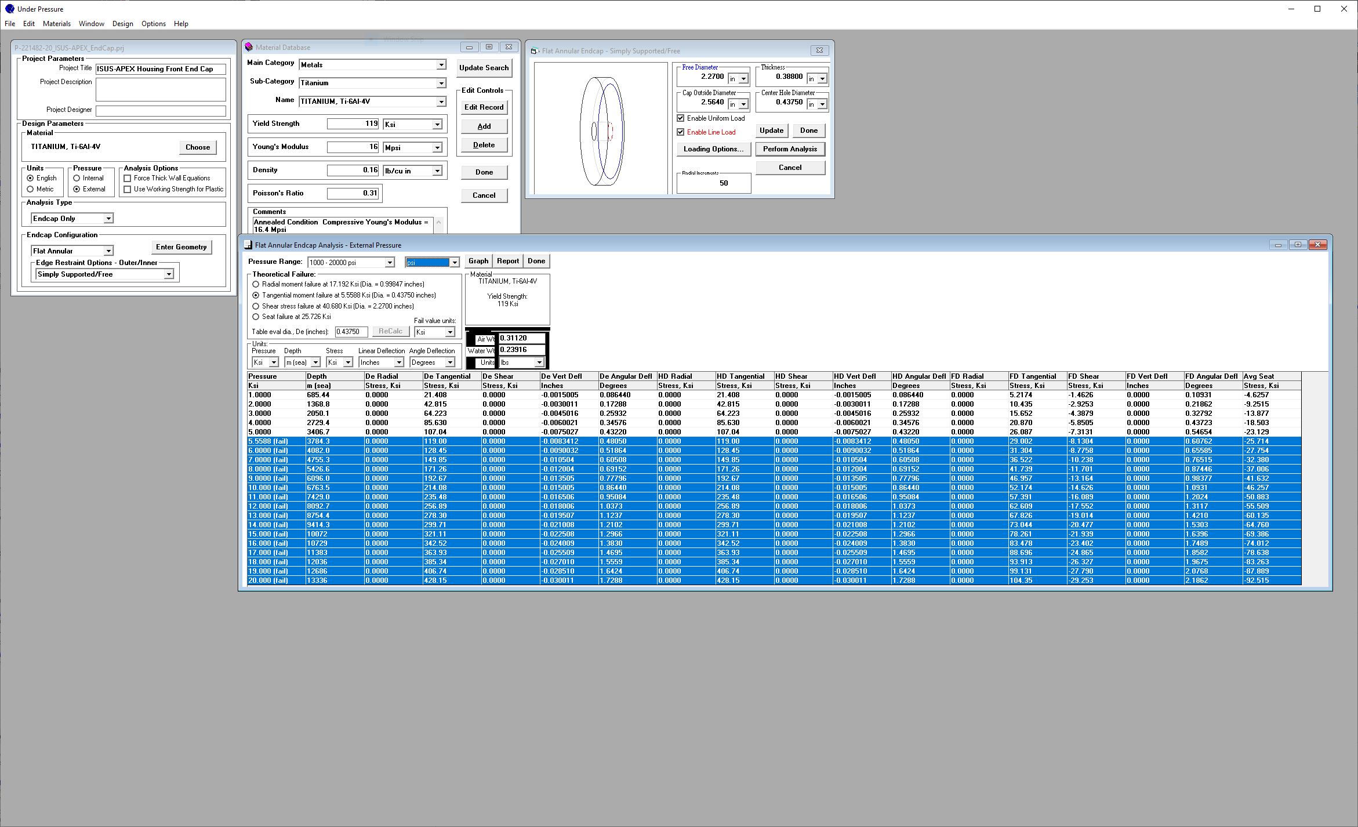
Task: Open the Main Category dropdown
Action: coord(441,64)
